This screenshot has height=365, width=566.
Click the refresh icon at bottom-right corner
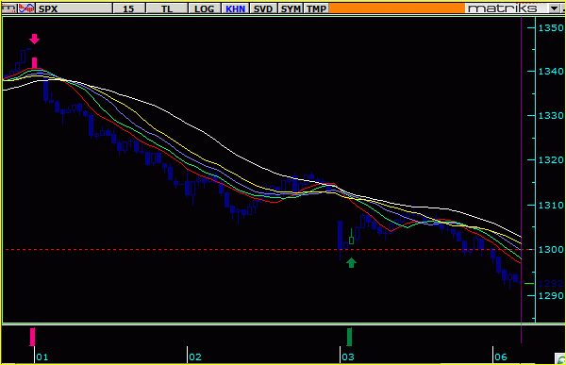coord(560,358)
